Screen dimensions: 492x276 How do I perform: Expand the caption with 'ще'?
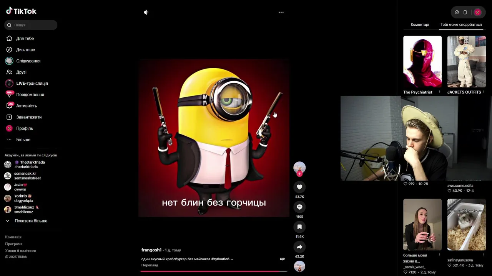tap(282, 259)
